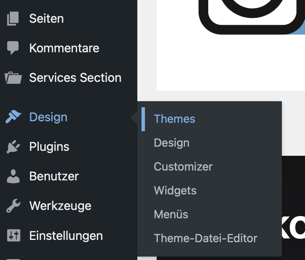This screenshot has height=260, width=305.
Task: Click the Design paintbrush icon
Action: pos(13,117)
